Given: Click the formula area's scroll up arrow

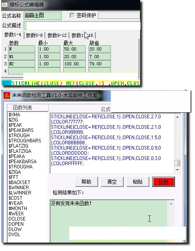Looking at the screenshot, I should tap(177, 117).
